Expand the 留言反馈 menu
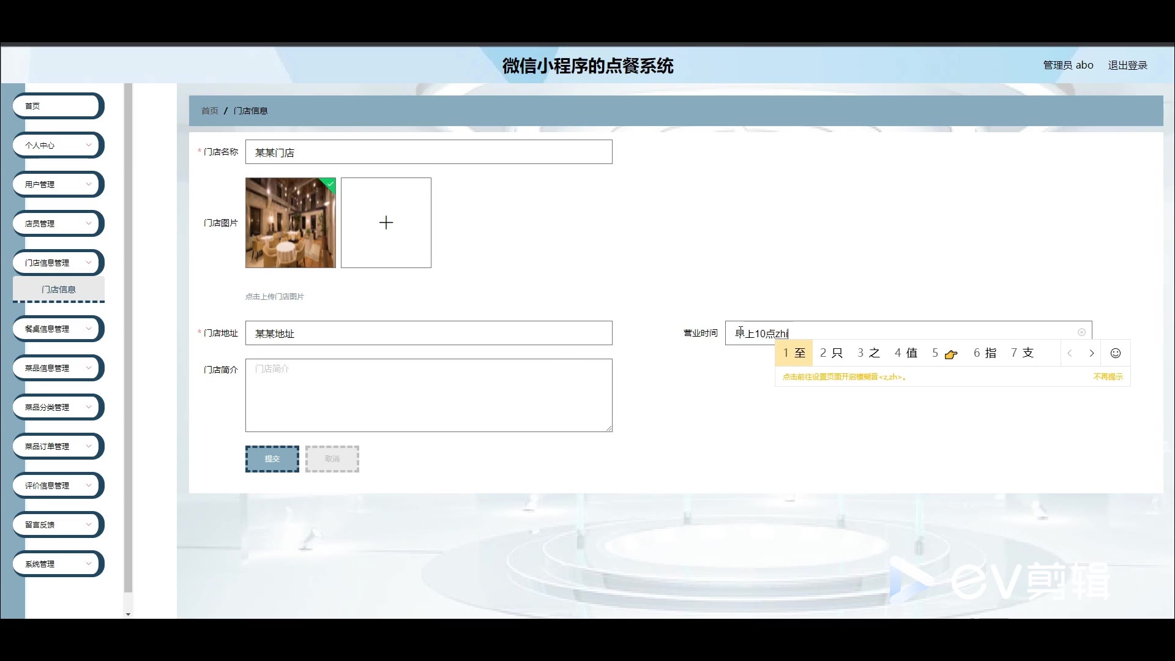The width and height of the screenshot is (1175, 661). (x=58, y=525)
